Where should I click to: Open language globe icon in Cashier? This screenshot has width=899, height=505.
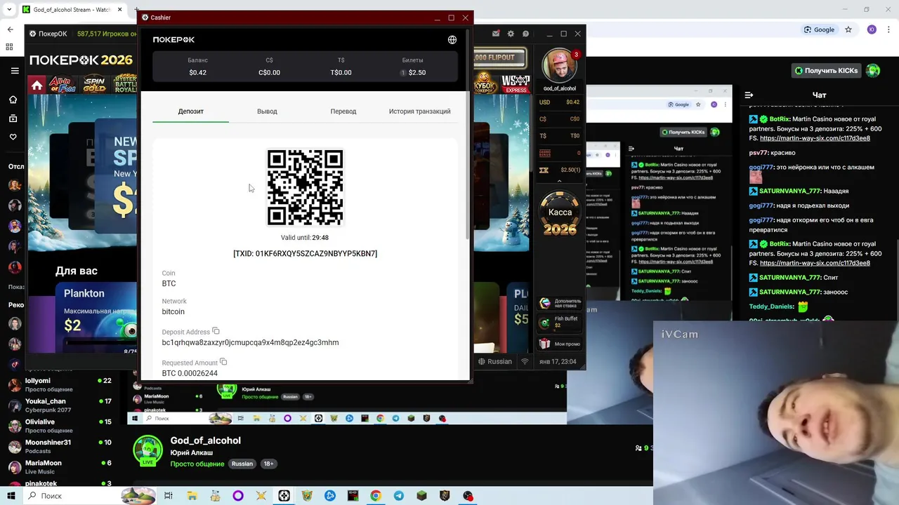(x=452, y=40)
